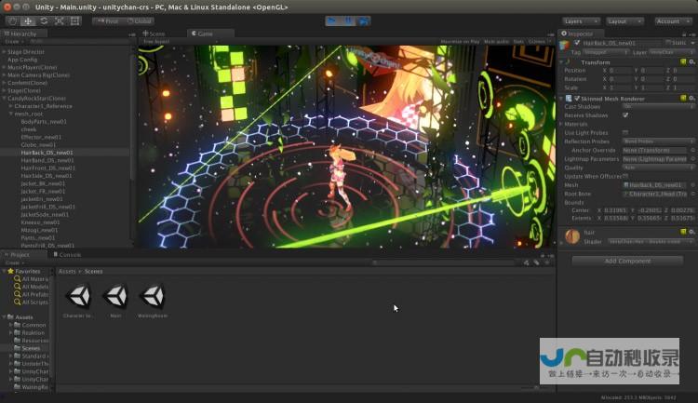Select All Scripts favorite search

pyautogui.click(x=31, y=302)
